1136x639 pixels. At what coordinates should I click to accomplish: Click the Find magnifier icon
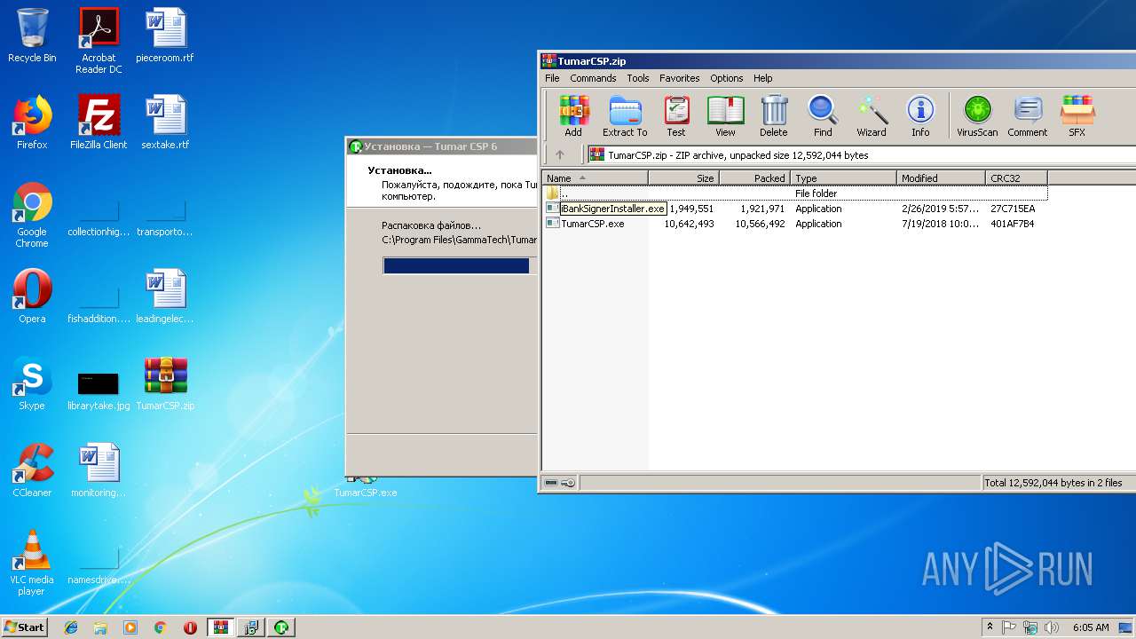click(823, 116)
